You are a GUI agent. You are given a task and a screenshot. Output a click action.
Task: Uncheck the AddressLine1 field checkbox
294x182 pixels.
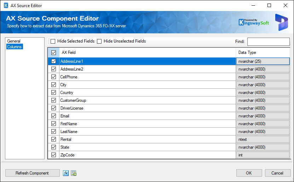tap(54, 61)
